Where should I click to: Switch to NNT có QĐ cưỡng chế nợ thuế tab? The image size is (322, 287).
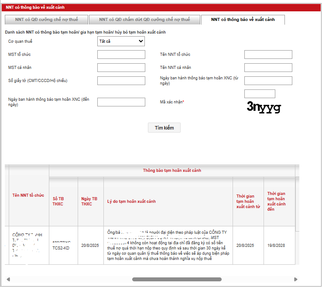pyautogui.click(x=45, y=20)
